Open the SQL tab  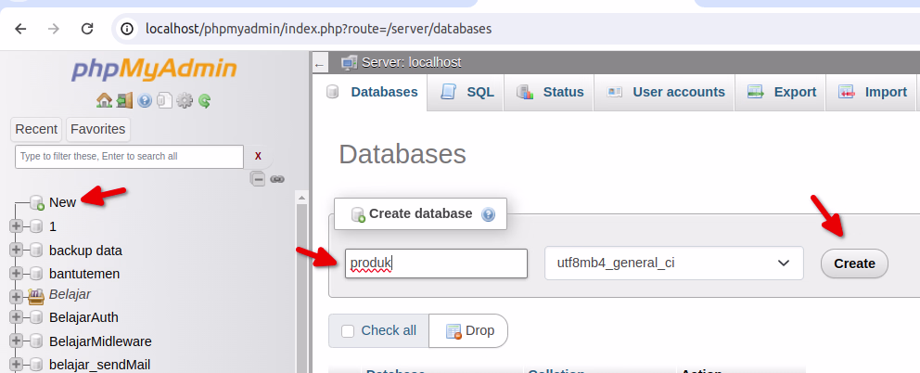467,92
